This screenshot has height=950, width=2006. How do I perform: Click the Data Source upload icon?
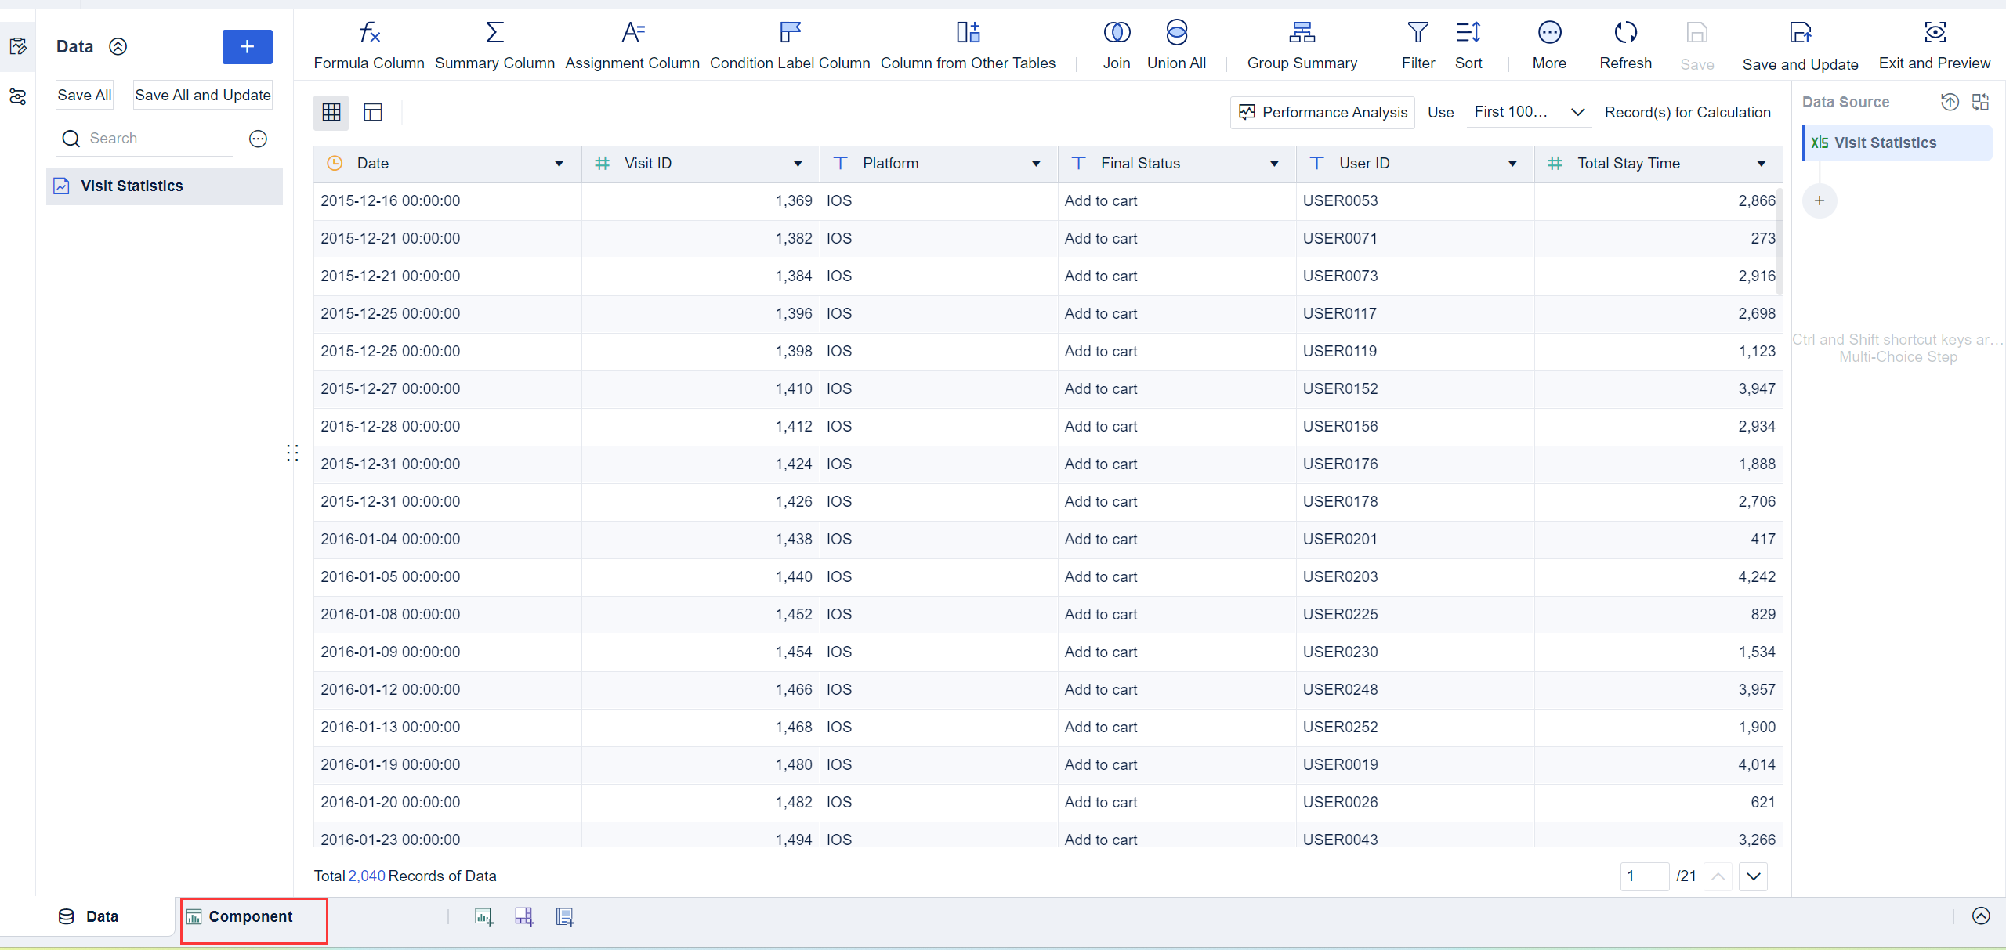(x=1950, y=102)
